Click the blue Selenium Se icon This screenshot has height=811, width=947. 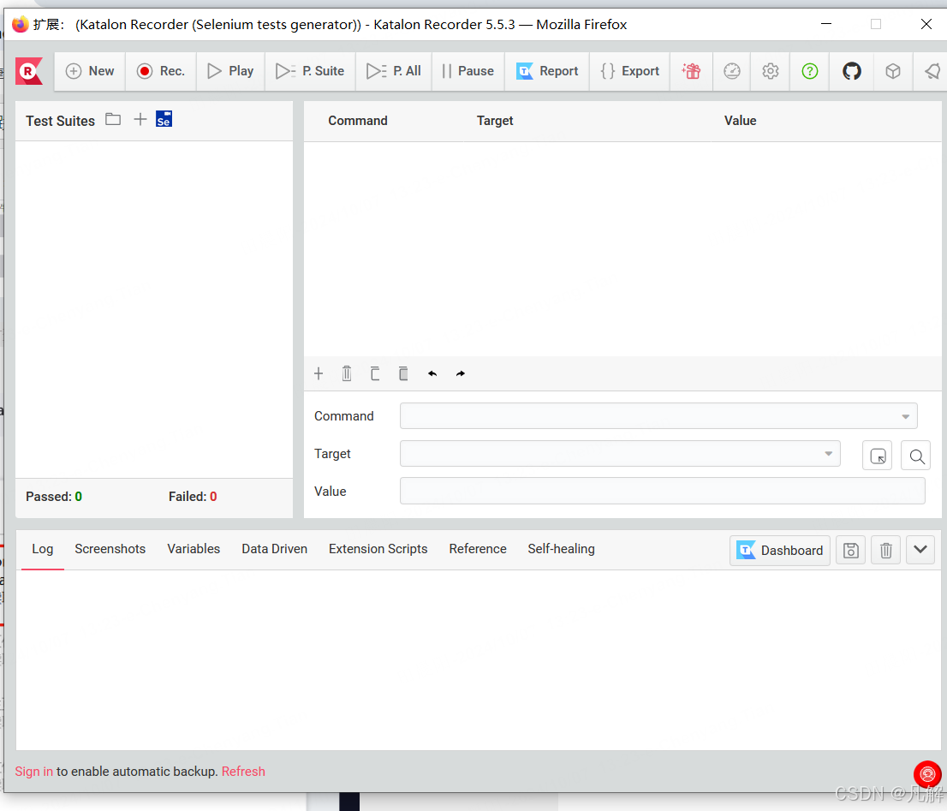[x=164, y=119]
